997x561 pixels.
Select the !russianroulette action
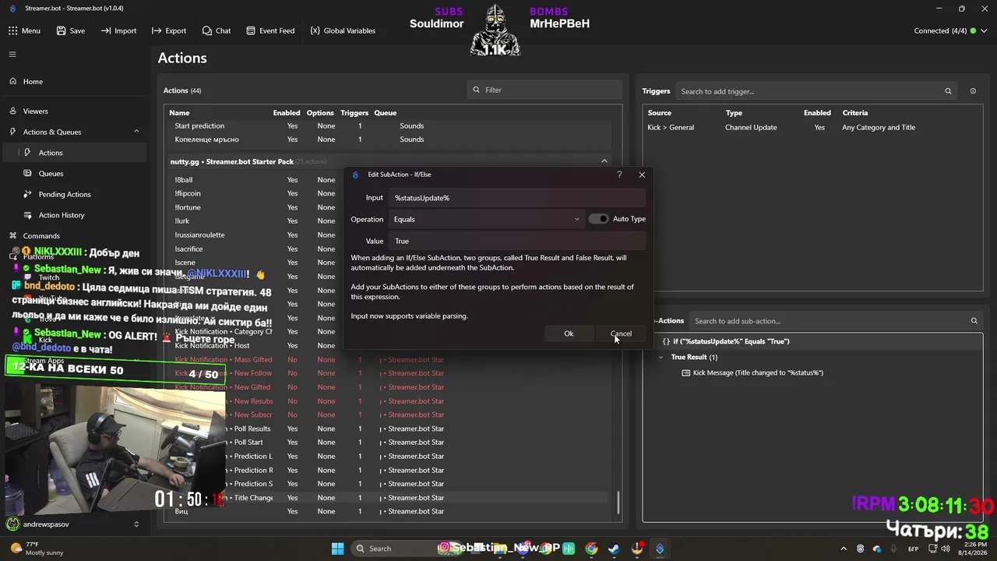[x=199, y=235]
